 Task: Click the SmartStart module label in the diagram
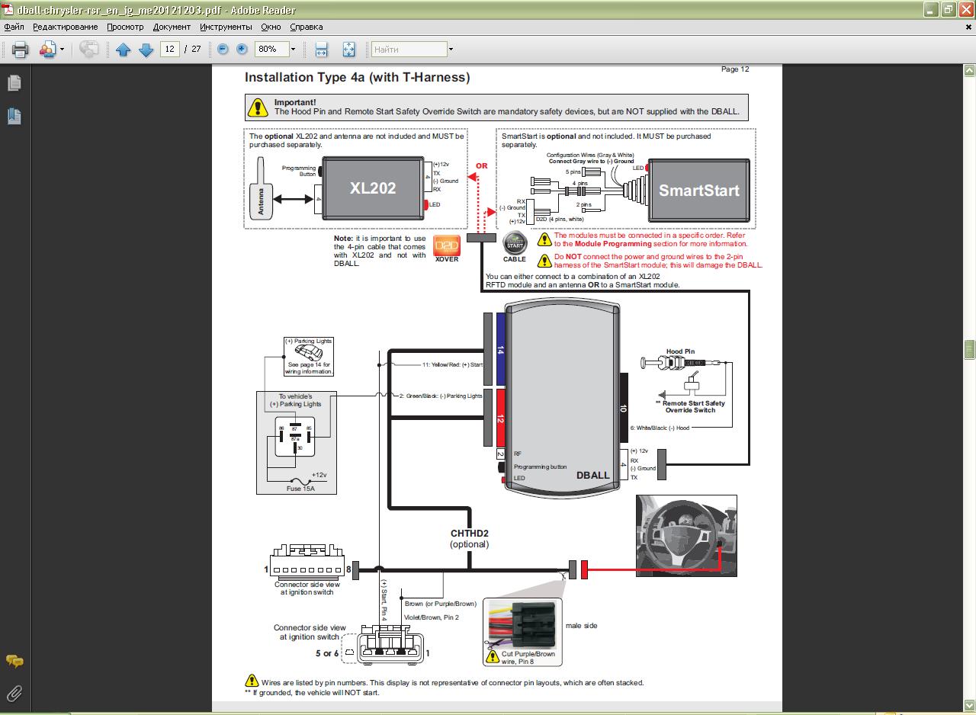699,191
